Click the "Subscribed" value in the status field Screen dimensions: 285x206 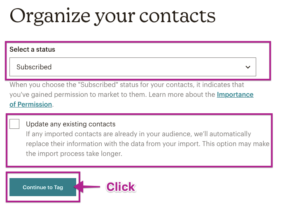[x=34, y=67]
